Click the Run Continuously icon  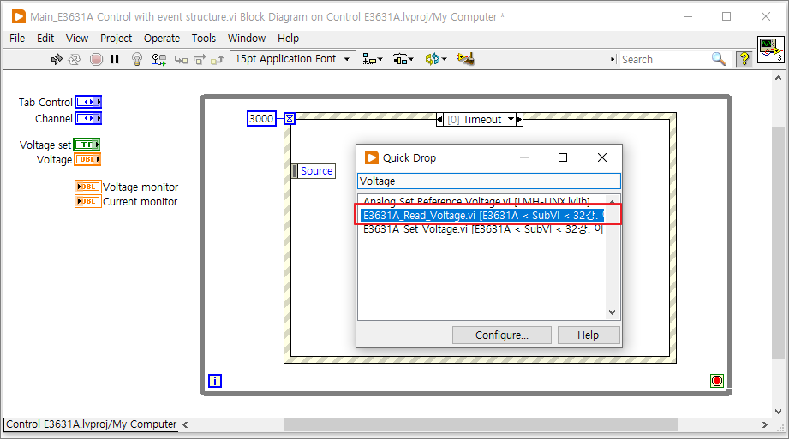click(x=75, y=59)
